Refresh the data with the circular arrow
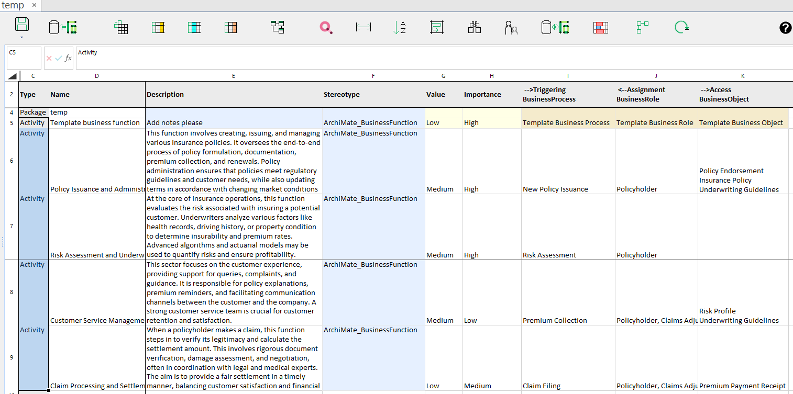 [x=680, y=27]
